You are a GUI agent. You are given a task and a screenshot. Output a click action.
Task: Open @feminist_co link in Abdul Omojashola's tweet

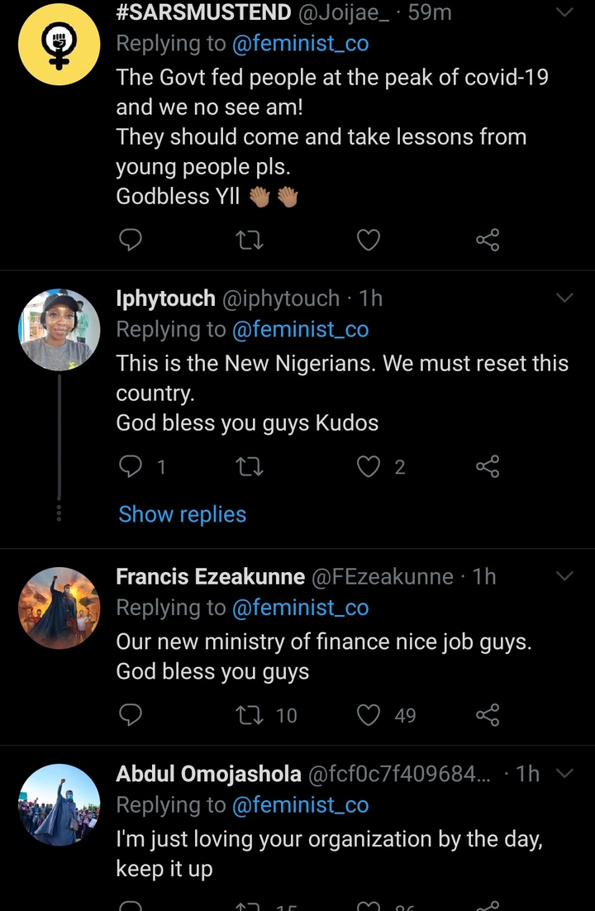[300, 805]
